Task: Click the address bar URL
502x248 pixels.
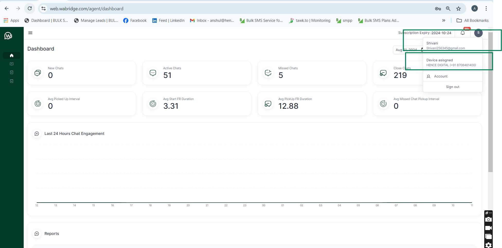Action: [86, 9]
